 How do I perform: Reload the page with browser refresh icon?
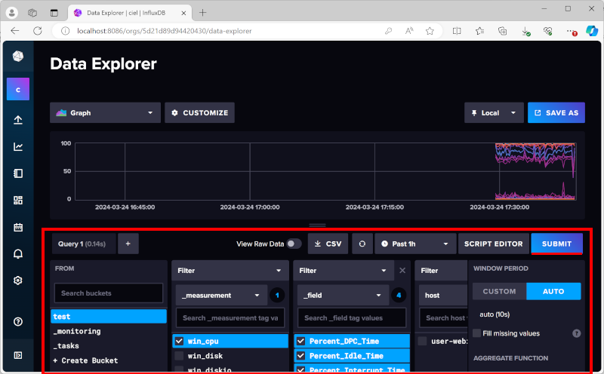(x=37, y=31)
